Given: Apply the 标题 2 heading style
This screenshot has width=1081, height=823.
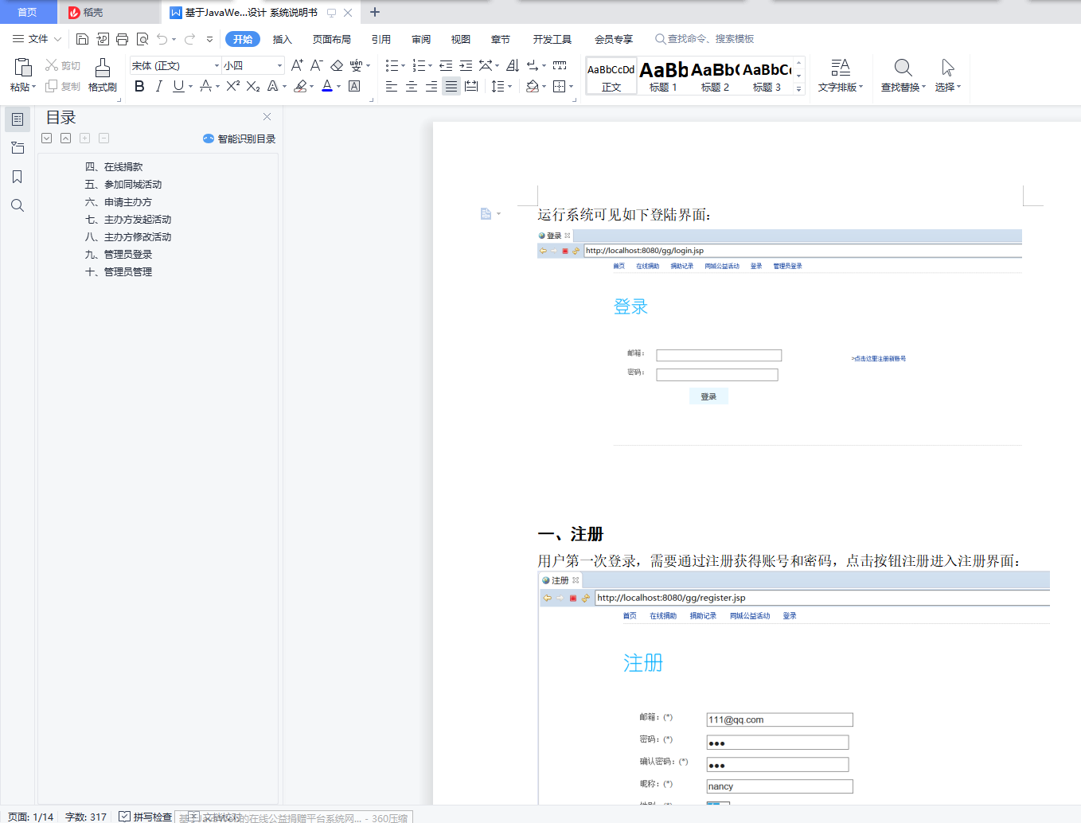Looking at the screenshot, I should (715, 76).
